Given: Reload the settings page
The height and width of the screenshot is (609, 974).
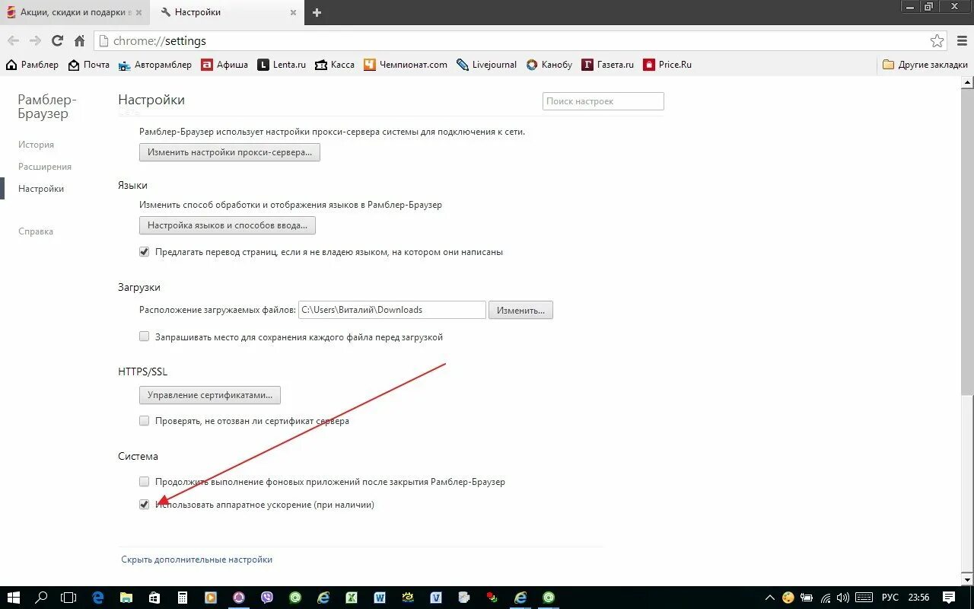Looking at the screenshot, I should 57,41.
